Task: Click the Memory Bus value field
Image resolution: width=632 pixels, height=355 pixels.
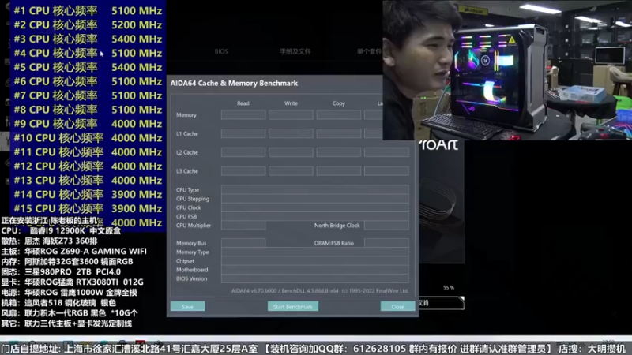Action: (243, 243)
